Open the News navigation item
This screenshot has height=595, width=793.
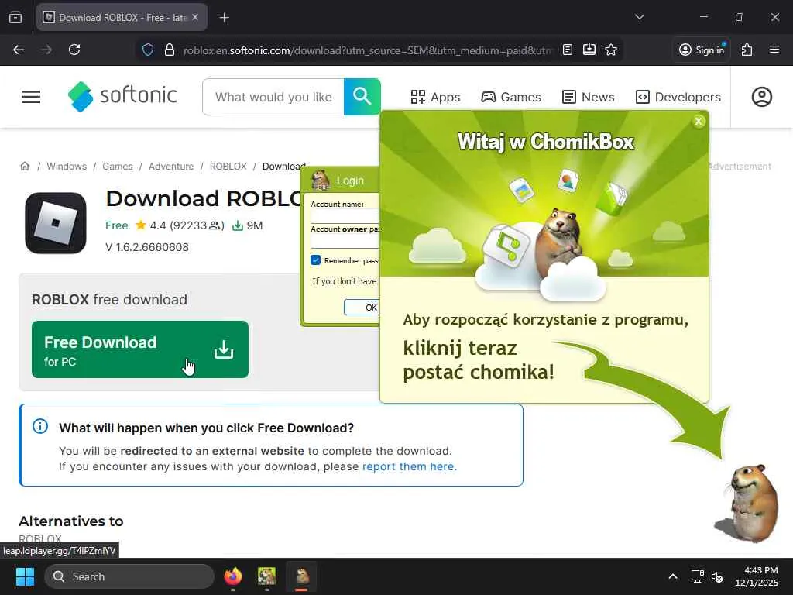pyautogui.click(x=589, y=97)
